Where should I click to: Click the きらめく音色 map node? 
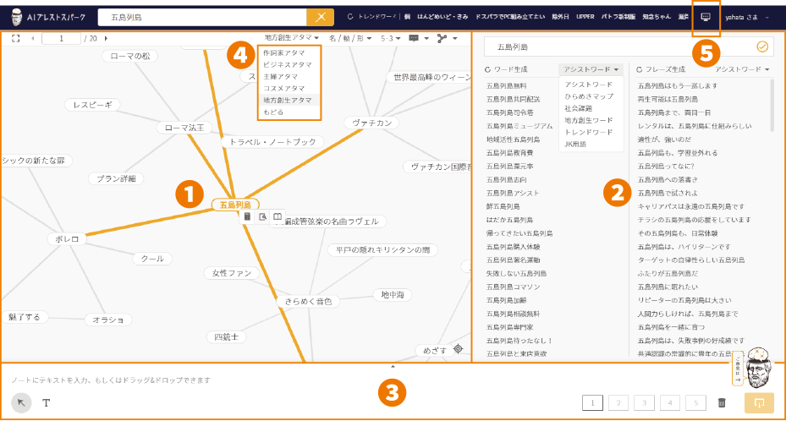pos(308,301)
